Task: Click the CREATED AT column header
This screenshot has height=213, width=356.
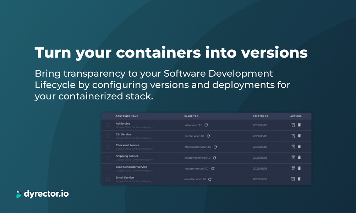Action: pyautogui.click(x=261, y=116)
